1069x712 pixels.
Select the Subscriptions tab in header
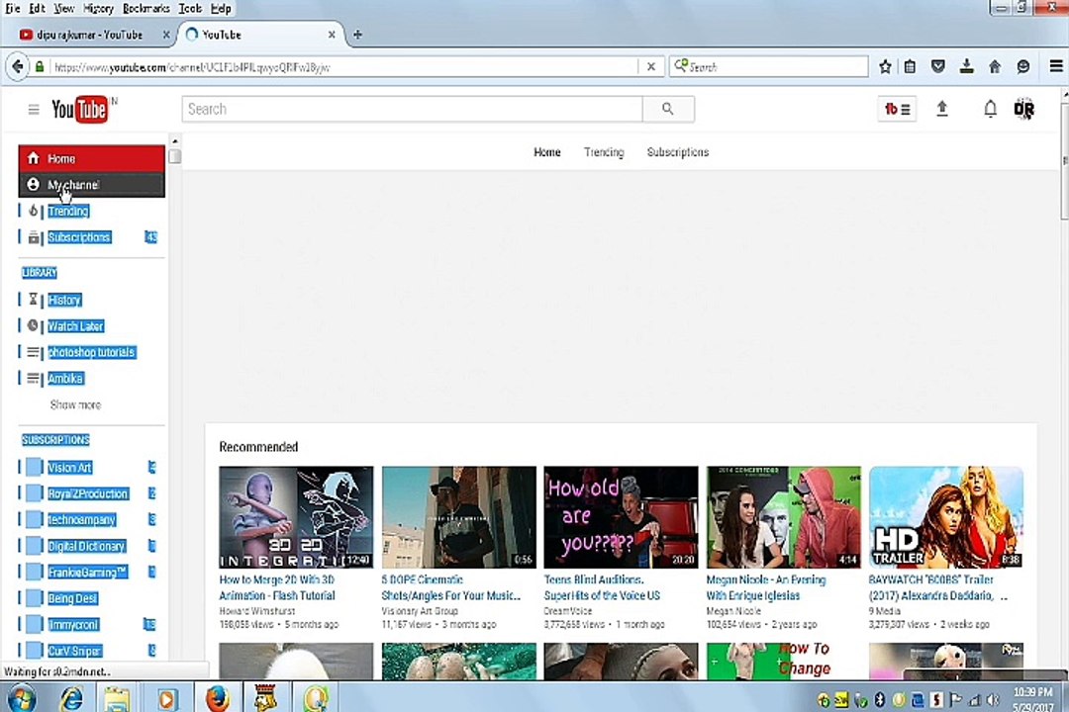click(x=678, y=152)
